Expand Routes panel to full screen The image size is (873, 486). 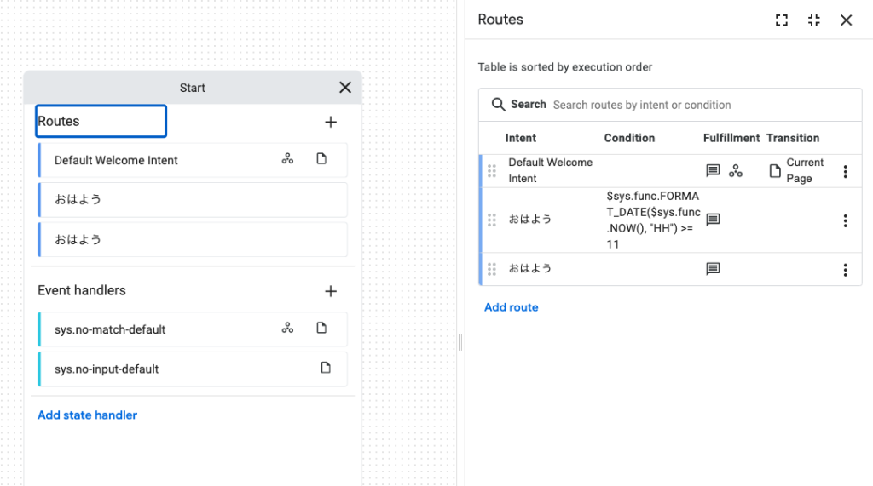pos(782,20)
